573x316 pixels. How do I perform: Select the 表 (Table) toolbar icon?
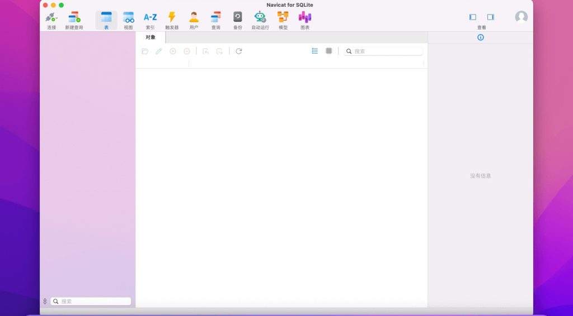pyautogui.click(x=106, y=17)
